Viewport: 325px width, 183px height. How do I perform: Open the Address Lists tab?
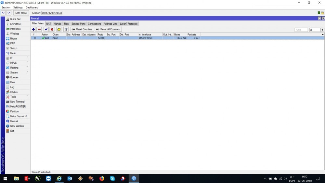pos(110,24)
